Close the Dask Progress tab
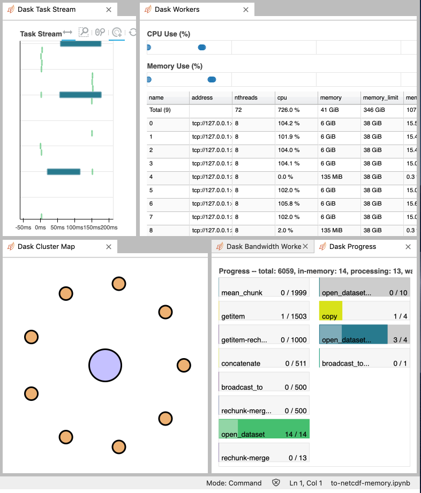 click(408, 247)
